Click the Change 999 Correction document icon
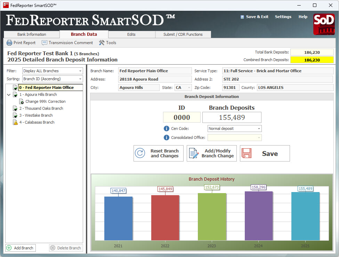Image resolution: width=339 pixels, height=257 pixels. tap(22, 101)
